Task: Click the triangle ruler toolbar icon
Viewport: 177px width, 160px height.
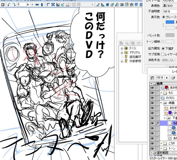Action: pyautogui.click(x=103, y=4)
